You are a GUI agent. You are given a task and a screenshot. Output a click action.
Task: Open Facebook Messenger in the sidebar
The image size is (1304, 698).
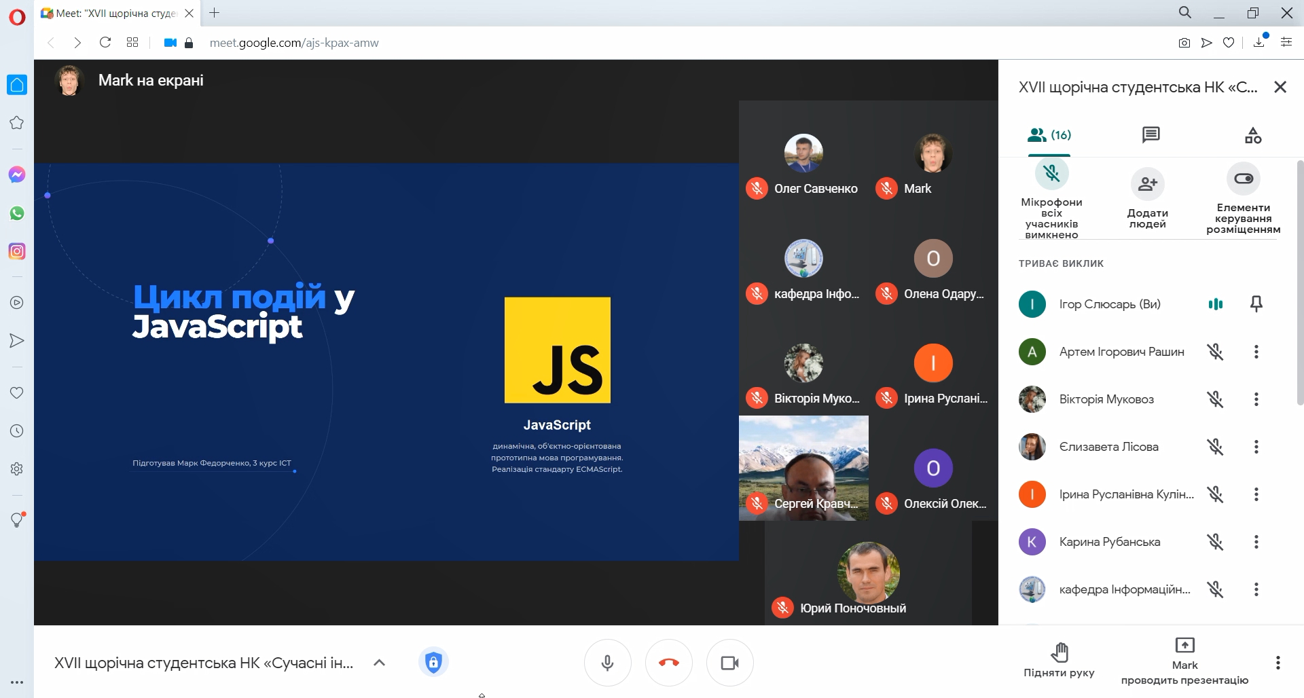(x=17, y=175)
